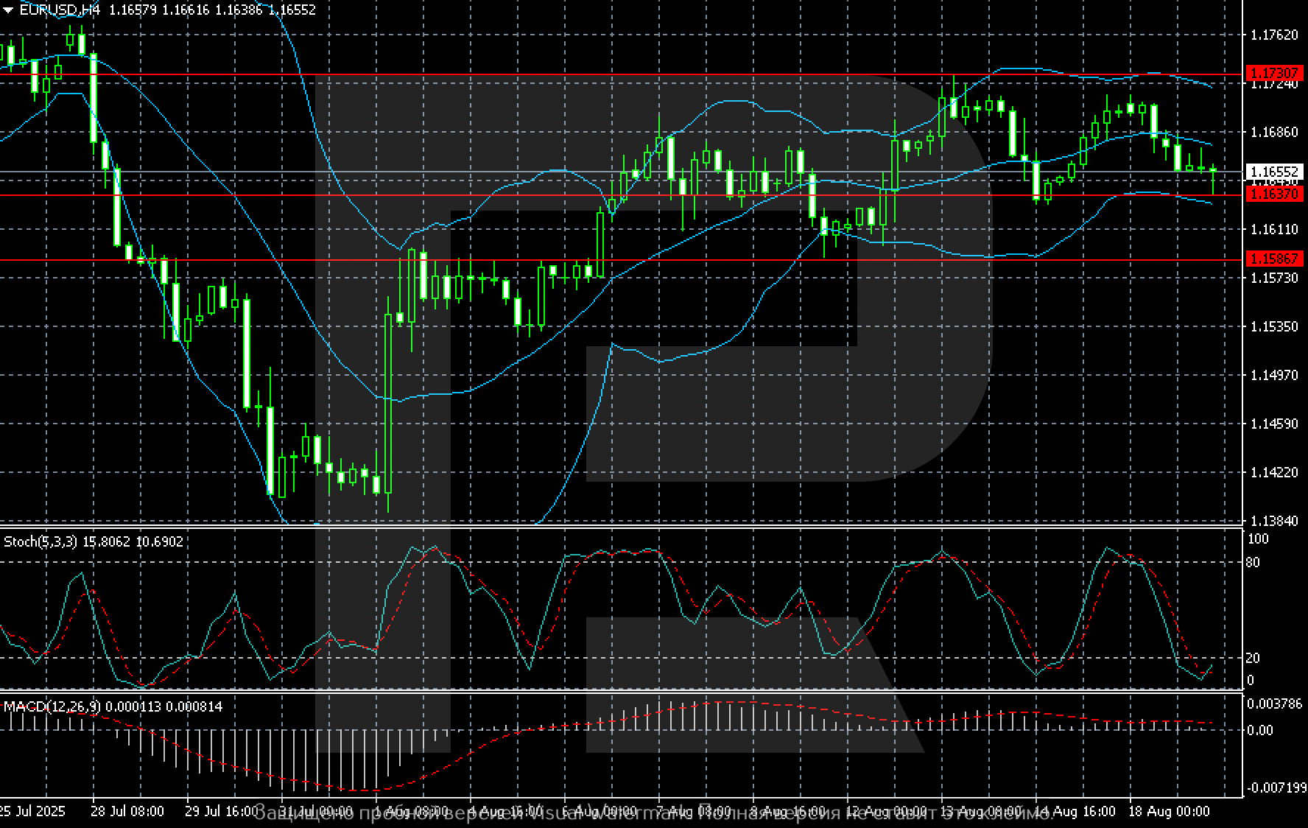Click the 14 Aug 16:00 time label
This screenshot has width=1308, height=828.
pos(1075,811)
